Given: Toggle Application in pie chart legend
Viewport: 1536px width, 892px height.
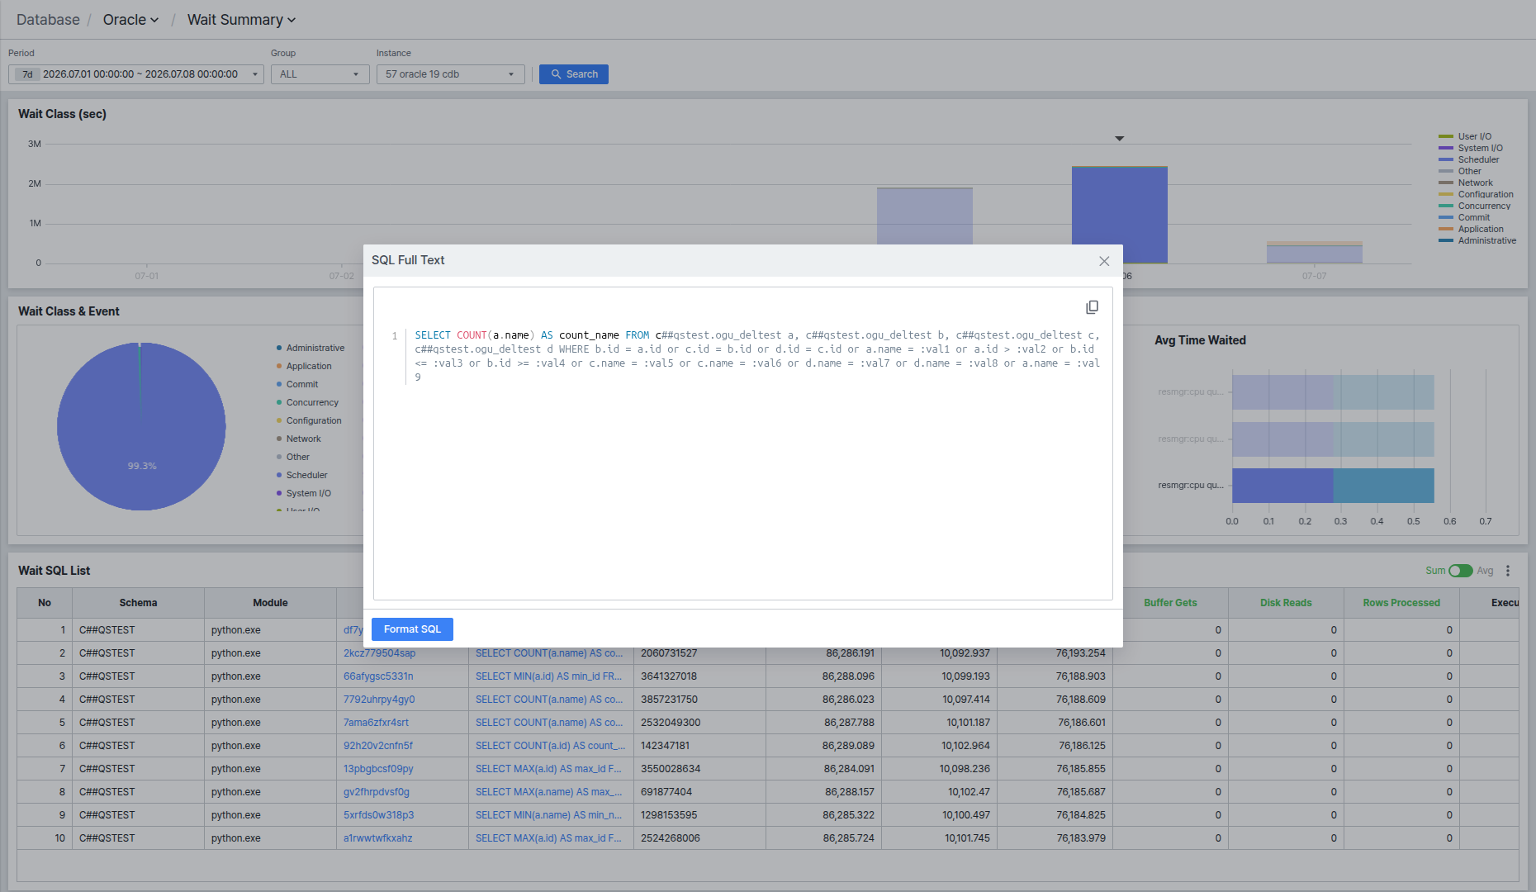Looking at the screenshot, I should point(304,366).
